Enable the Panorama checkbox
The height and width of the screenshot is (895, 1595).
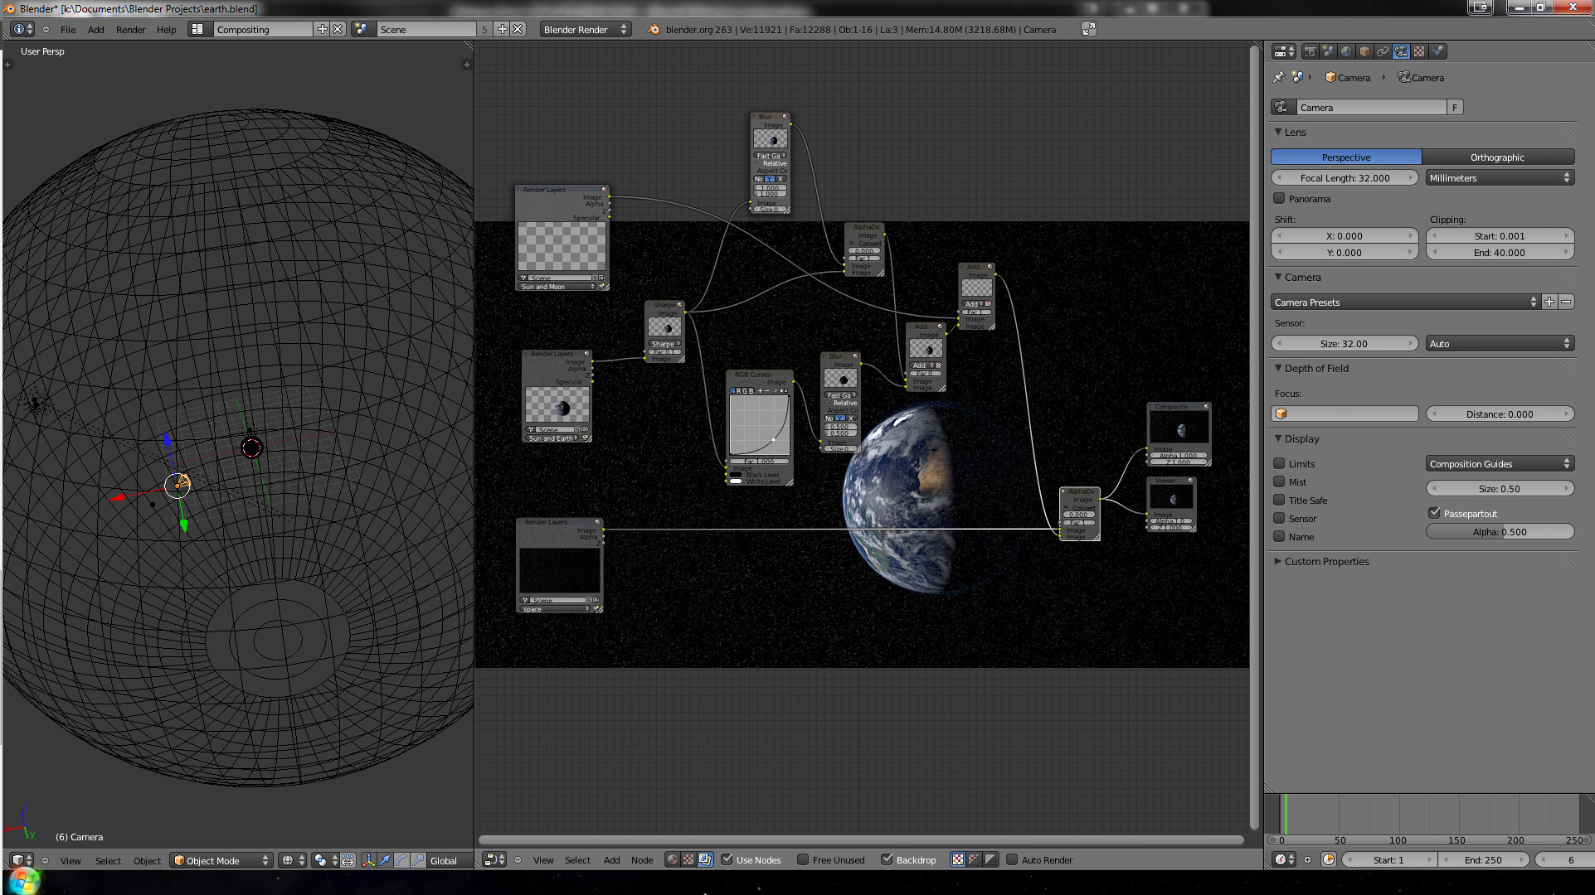[x=1279, y=198]
